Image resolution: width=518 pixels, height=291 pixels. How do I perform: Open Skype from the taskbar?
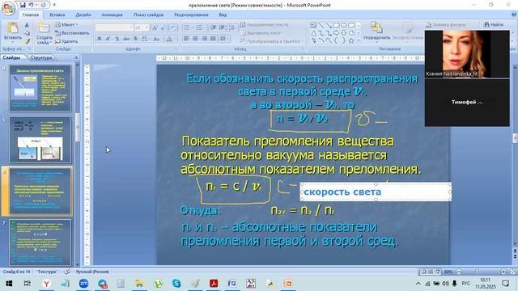(176, 284)
